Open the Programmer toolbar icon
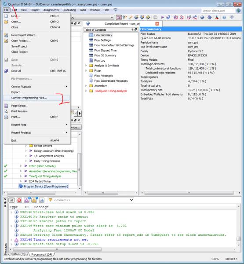Screen dimensions: 244x264 tap(210, 17)
